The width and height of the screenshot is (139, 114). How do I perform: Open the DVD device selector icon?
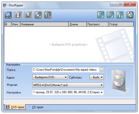click(x=8, y=15)
